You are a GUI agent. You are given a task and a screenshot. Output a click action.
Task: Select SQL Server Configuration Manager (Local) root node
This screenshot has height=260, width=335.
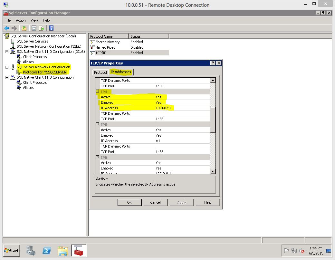[43, 36]
